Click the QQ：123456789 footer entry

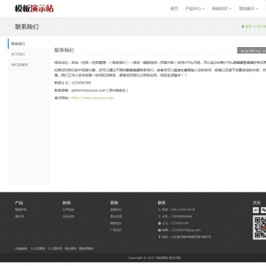point(175,223)
